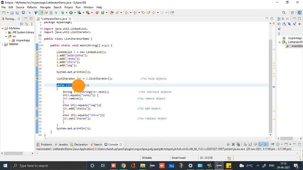The image size is (303, 170).
Task: Open the Settings gear in taskbar
Action: (190, 166)
